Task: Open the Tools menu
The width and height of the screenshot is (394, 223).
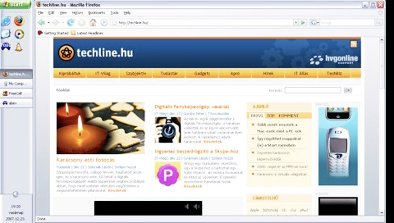Action: 114,13
